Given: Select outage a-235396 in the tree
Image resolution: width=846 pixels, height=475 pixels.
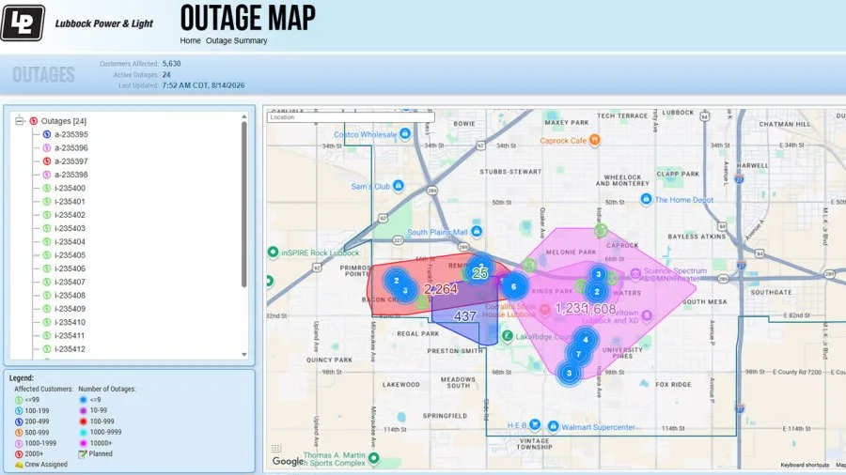Looking at the screenshot, I should [x=70, y=147].
